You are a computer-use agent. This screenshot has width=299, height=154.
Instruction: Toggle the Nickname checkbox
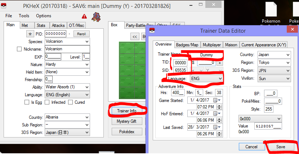point(19,49)
